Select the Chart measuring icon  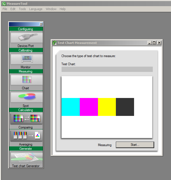(27, 80)
